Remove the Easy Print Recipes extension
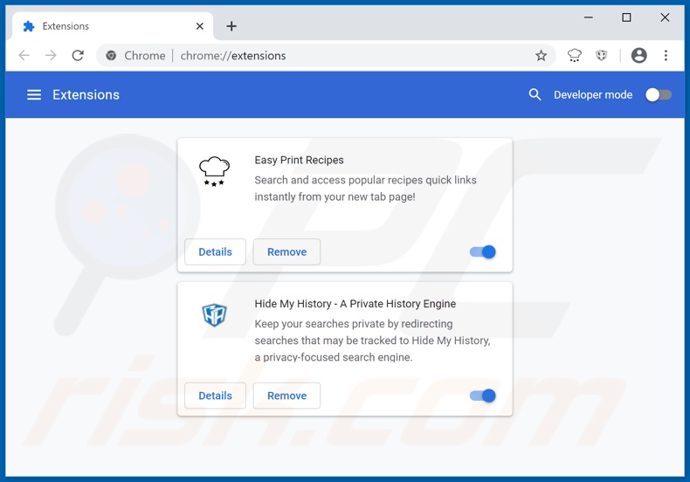Viewport: 690px width, 482px height. tap(286, 252)
